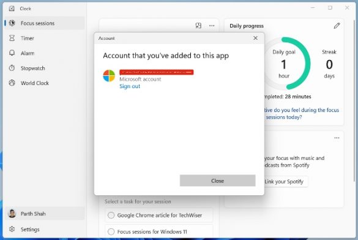Click the Daily goal progress ring

pos(287,63)
